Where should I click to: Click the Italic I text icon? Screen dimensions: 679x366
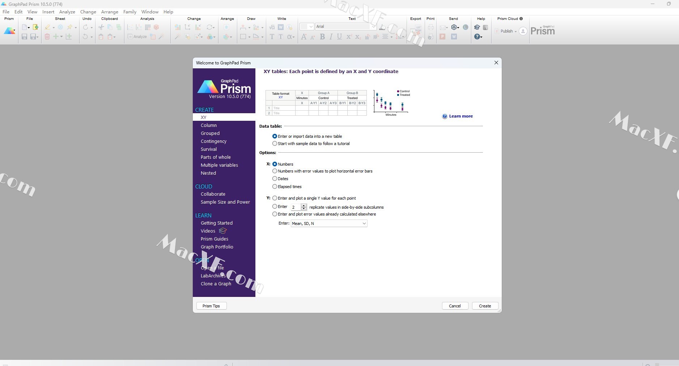[331, 37]
